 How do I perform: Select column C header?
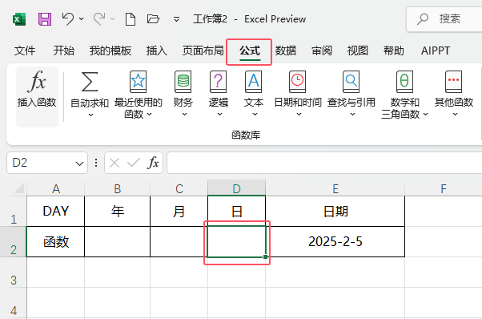(x=179, y=188)
